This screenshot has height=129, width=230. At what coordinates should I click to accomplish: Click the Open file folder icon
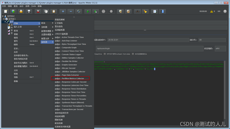click(x=21, y=11)
